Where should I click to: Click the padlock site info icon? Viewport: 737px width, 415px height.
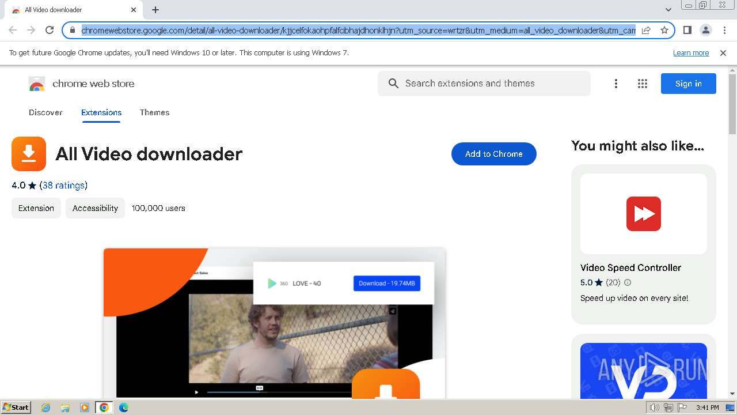(73, 30)
